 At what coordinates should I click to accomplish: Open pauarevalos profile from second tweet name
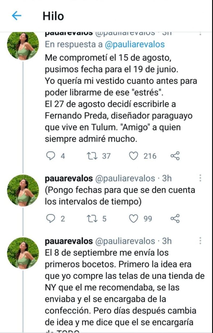[69, 178]
